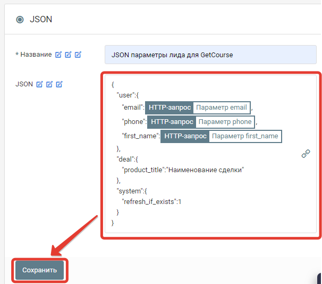Click the Название input field
This screenshot has width=322, height=284.
(210, 55)
